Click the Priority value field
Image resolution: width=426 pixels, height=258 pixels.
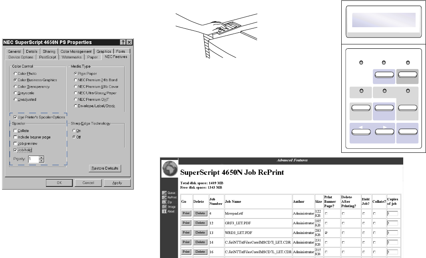click(34, 159)
